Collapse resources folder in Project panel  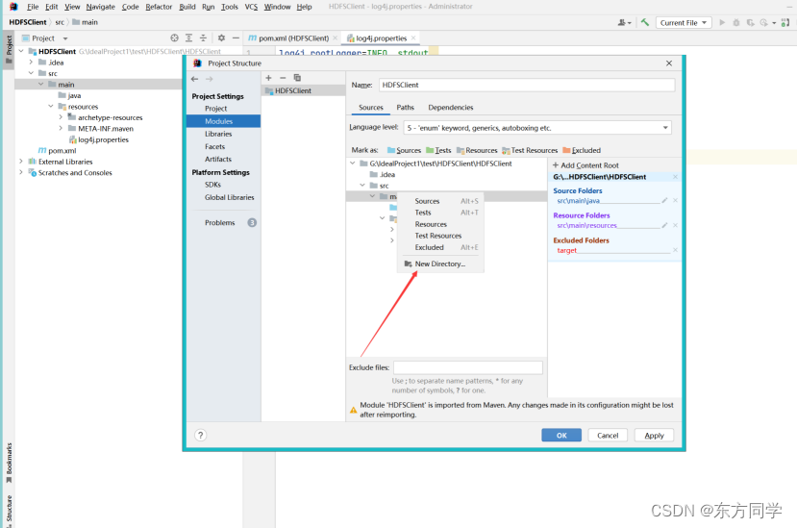tap(51, 107)
